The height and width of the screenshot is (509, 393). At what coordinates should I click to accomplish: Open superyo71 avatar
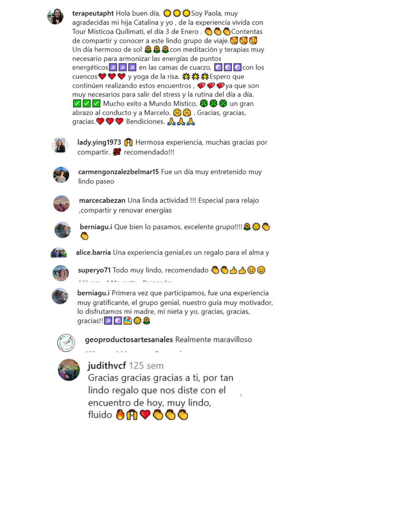(x=61, y=273)
